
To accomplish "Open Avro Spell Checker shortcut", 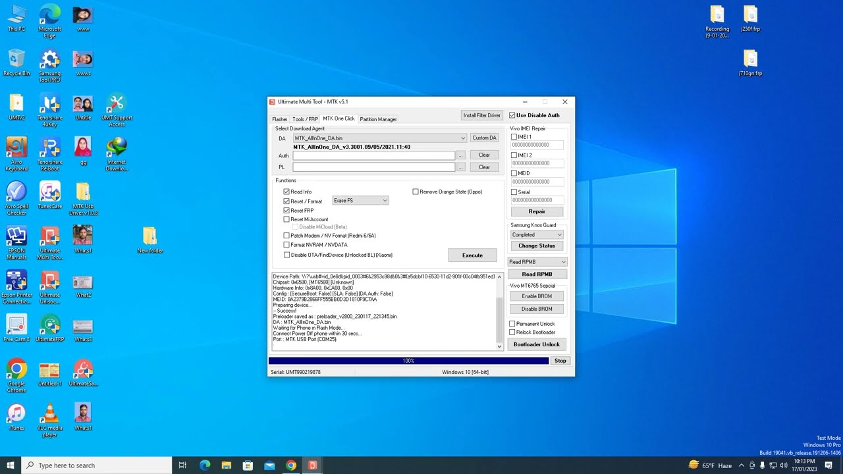I will click(x=16, y=198).
